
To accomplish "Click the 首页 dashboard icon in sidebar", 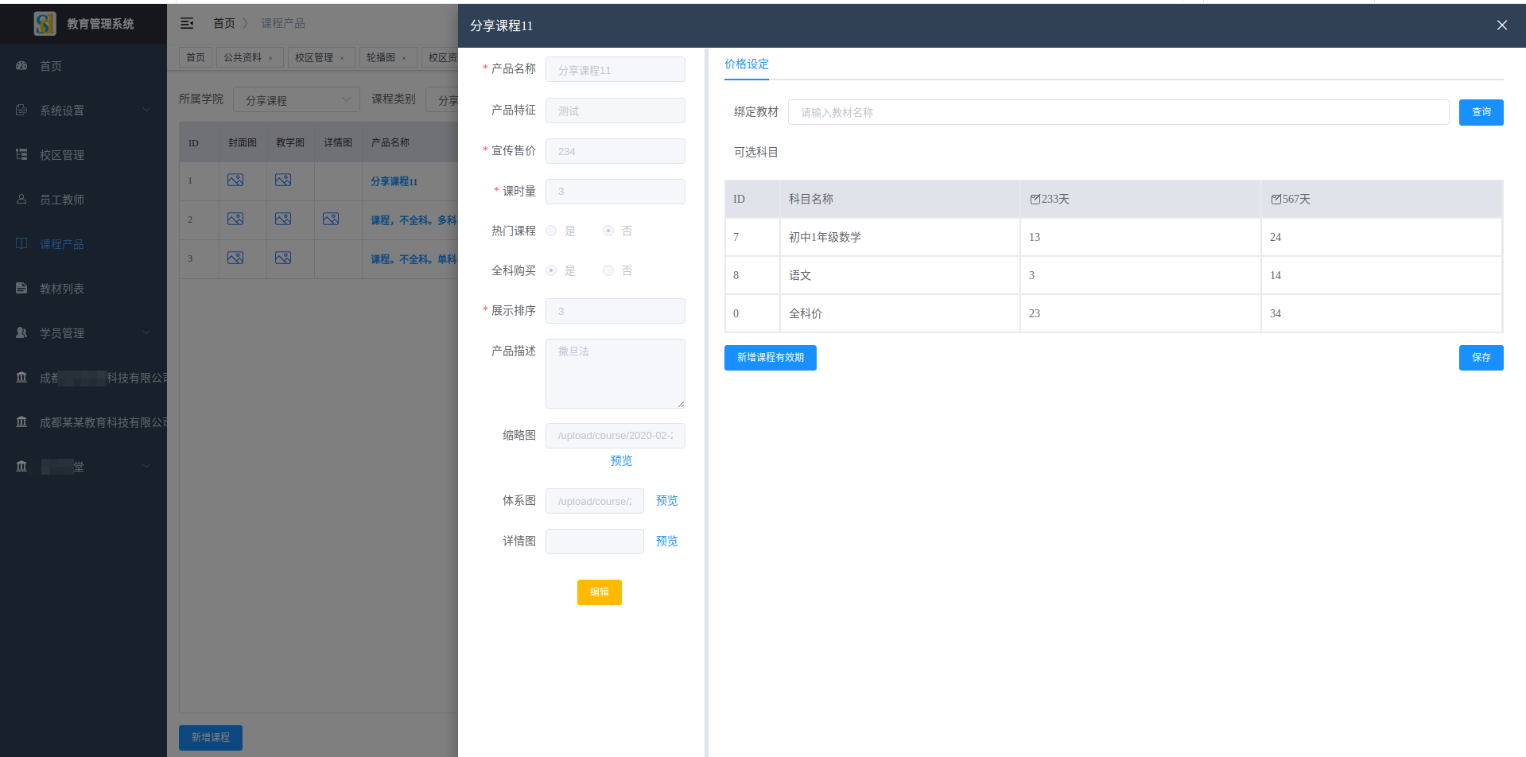I will [21, 65].
